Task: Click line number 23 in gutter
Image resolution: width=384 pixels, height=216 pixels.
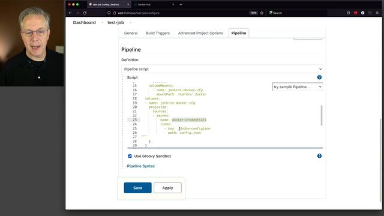Action: (134, 120)
